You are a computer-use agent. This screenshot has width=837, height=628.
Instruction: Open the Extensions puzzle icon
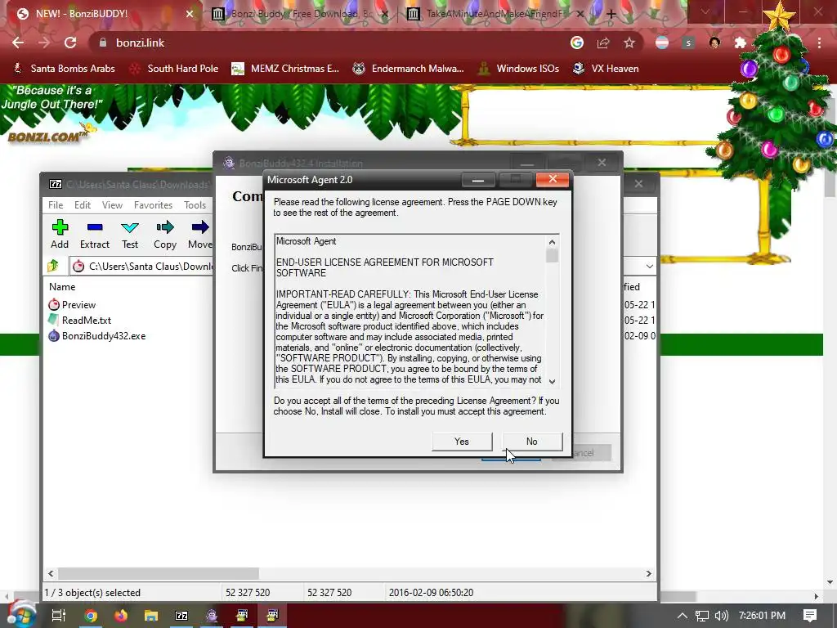[741, 43]
